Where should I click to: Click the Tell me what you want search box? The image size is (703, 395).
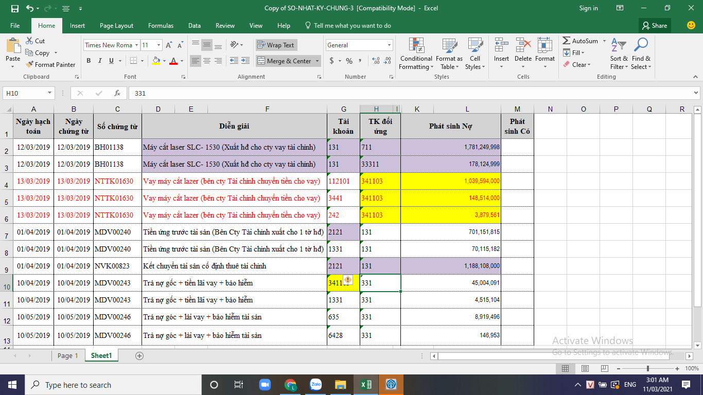pos(353,26)
